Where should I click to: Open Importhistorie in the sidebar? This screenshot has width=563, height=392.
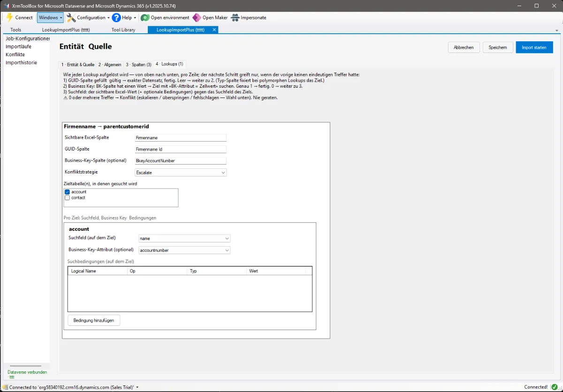click(x=21, y=62)
